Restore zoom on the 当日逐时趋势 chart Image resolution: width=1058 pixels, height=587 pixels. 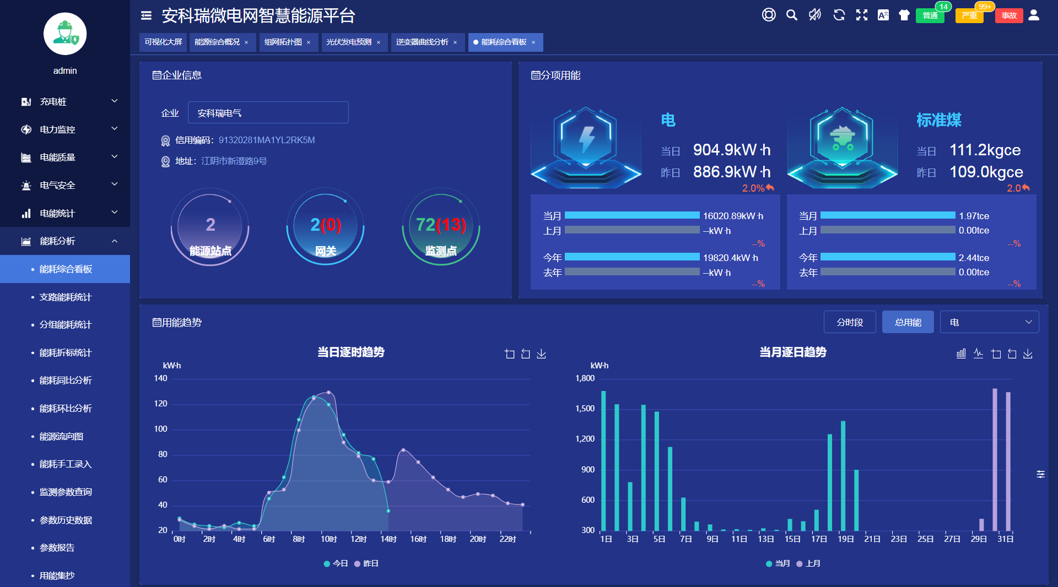point(524,354)
